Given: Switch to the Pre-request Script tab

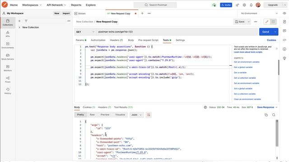Looking at the screenshot, I should coord(148,40).
